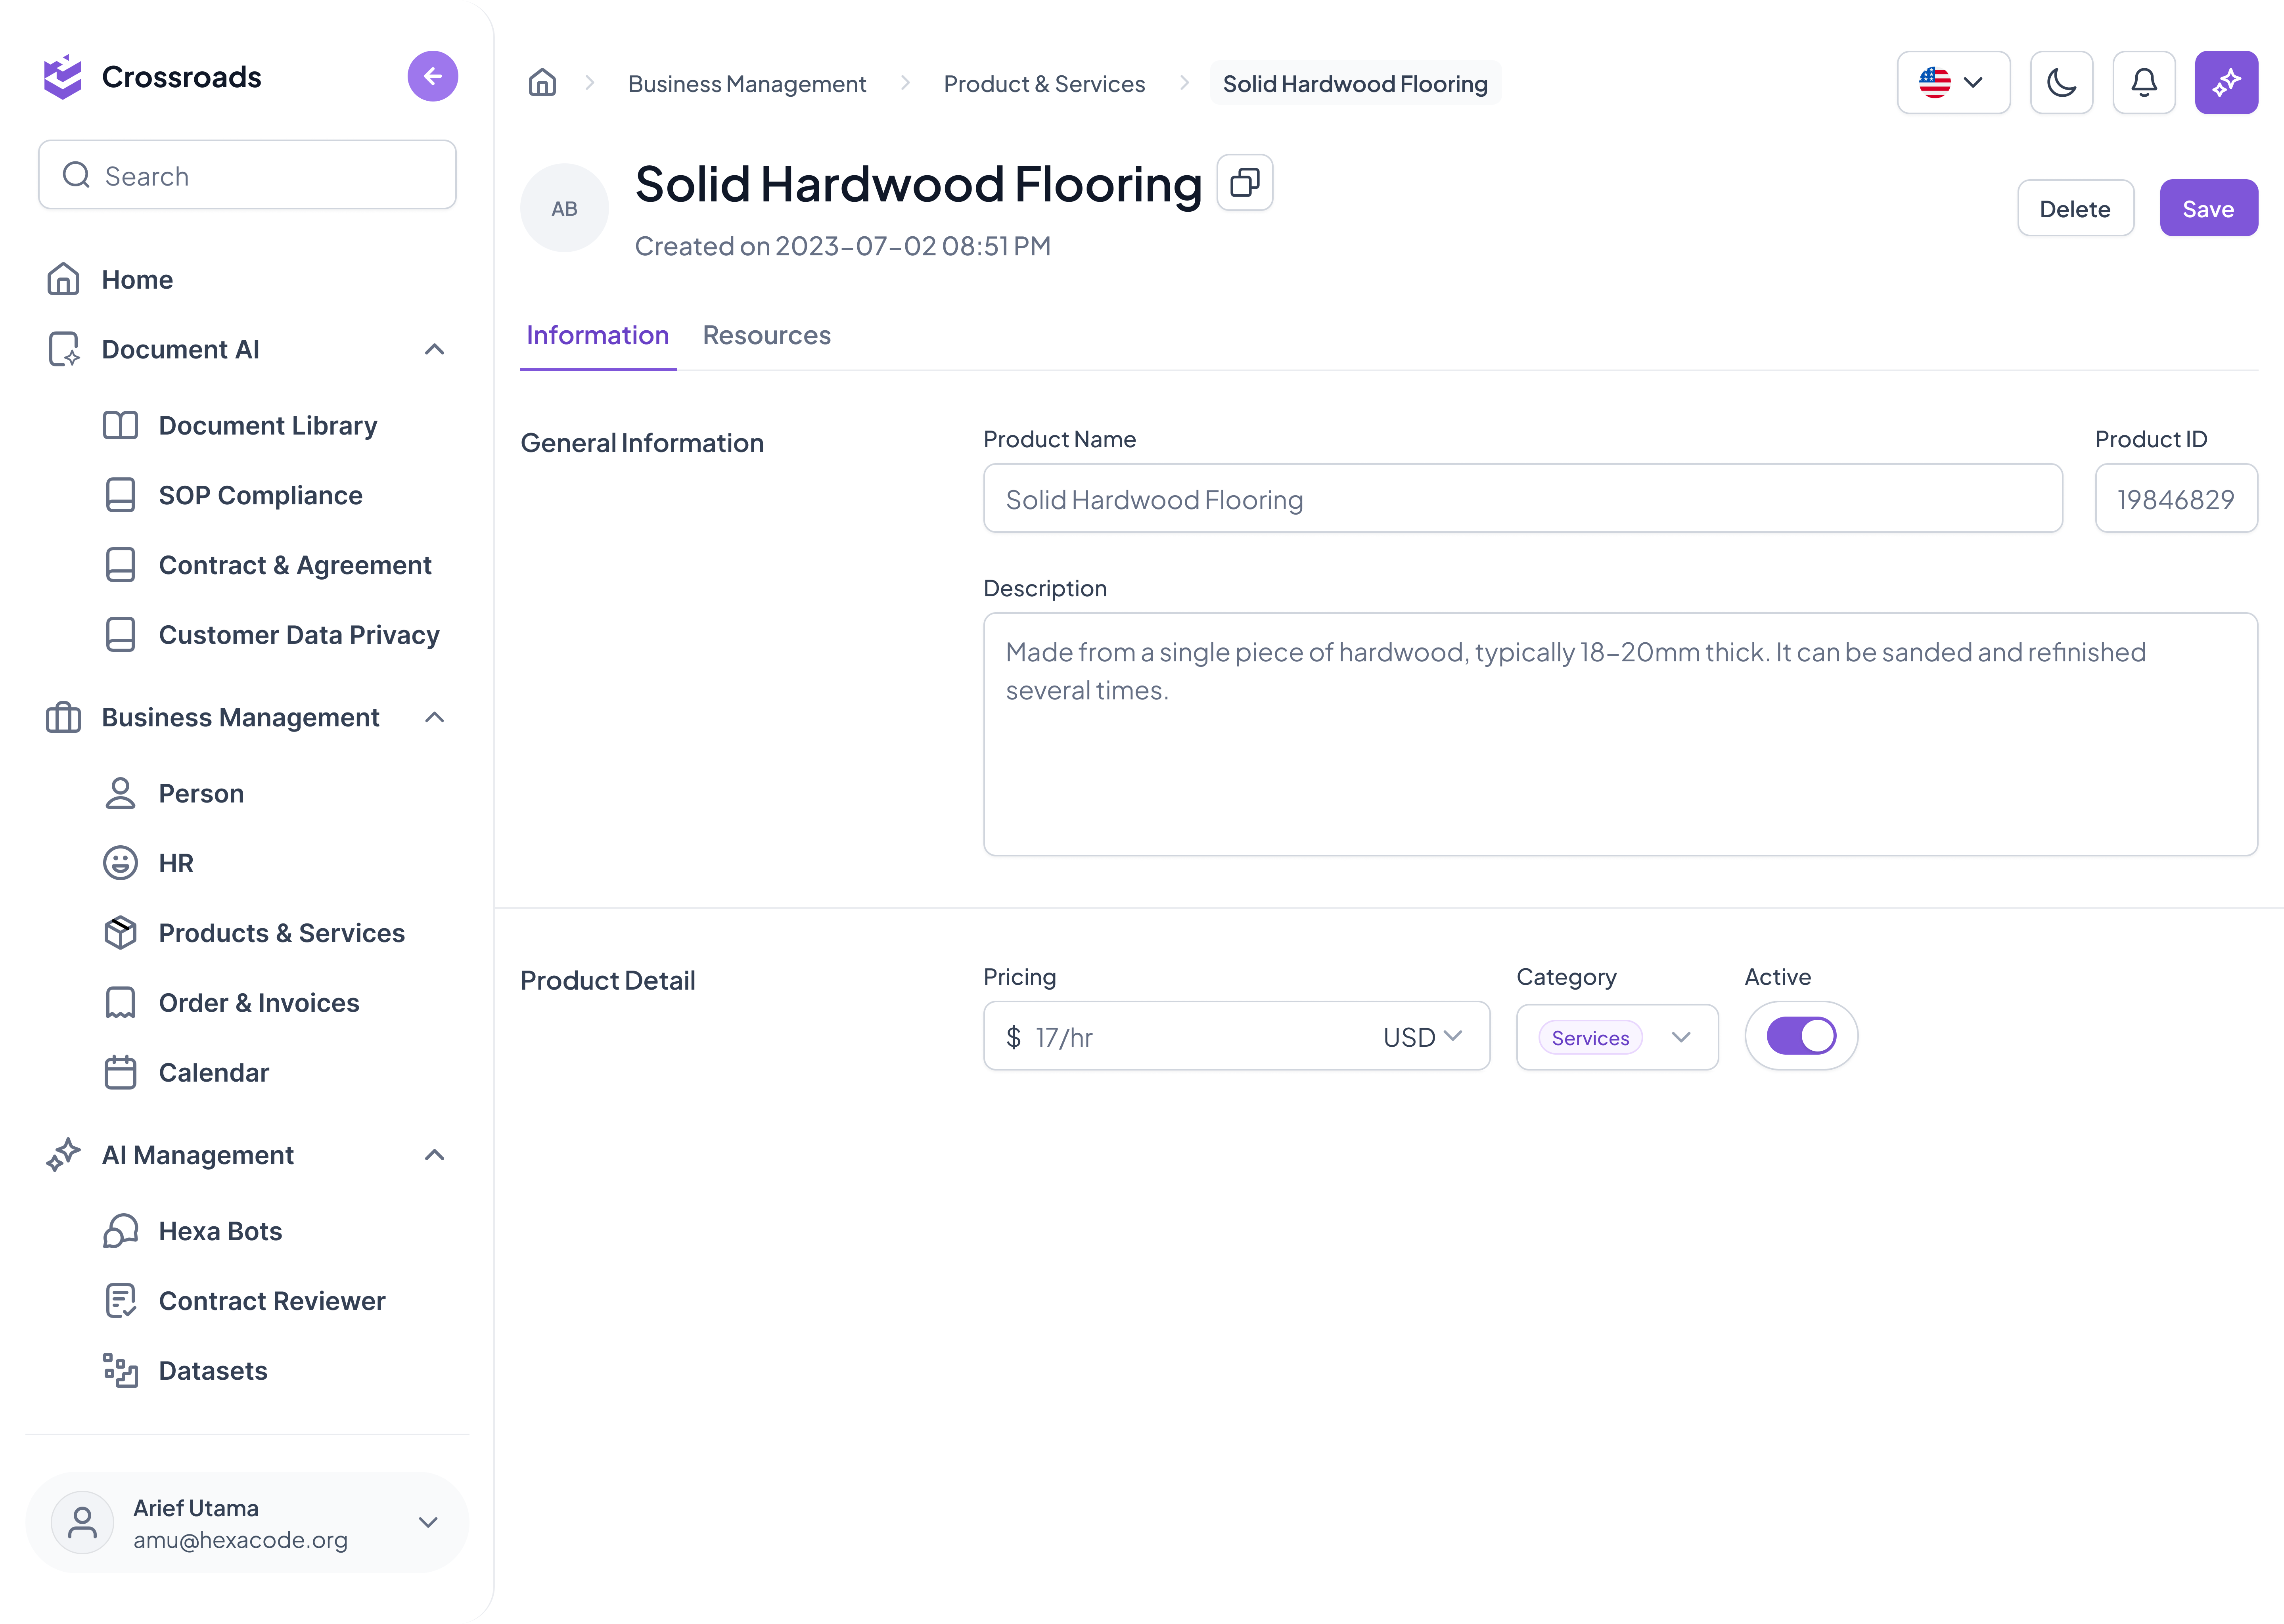Switch to Resources tab

766,336
